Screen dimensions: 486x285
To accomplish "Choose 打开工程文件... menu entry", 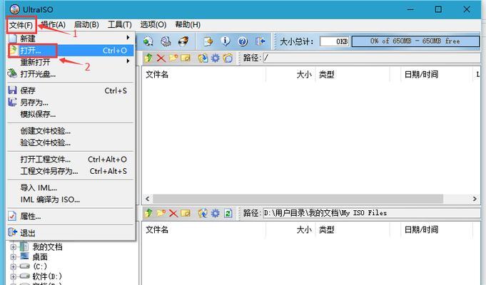I will 71,160.
